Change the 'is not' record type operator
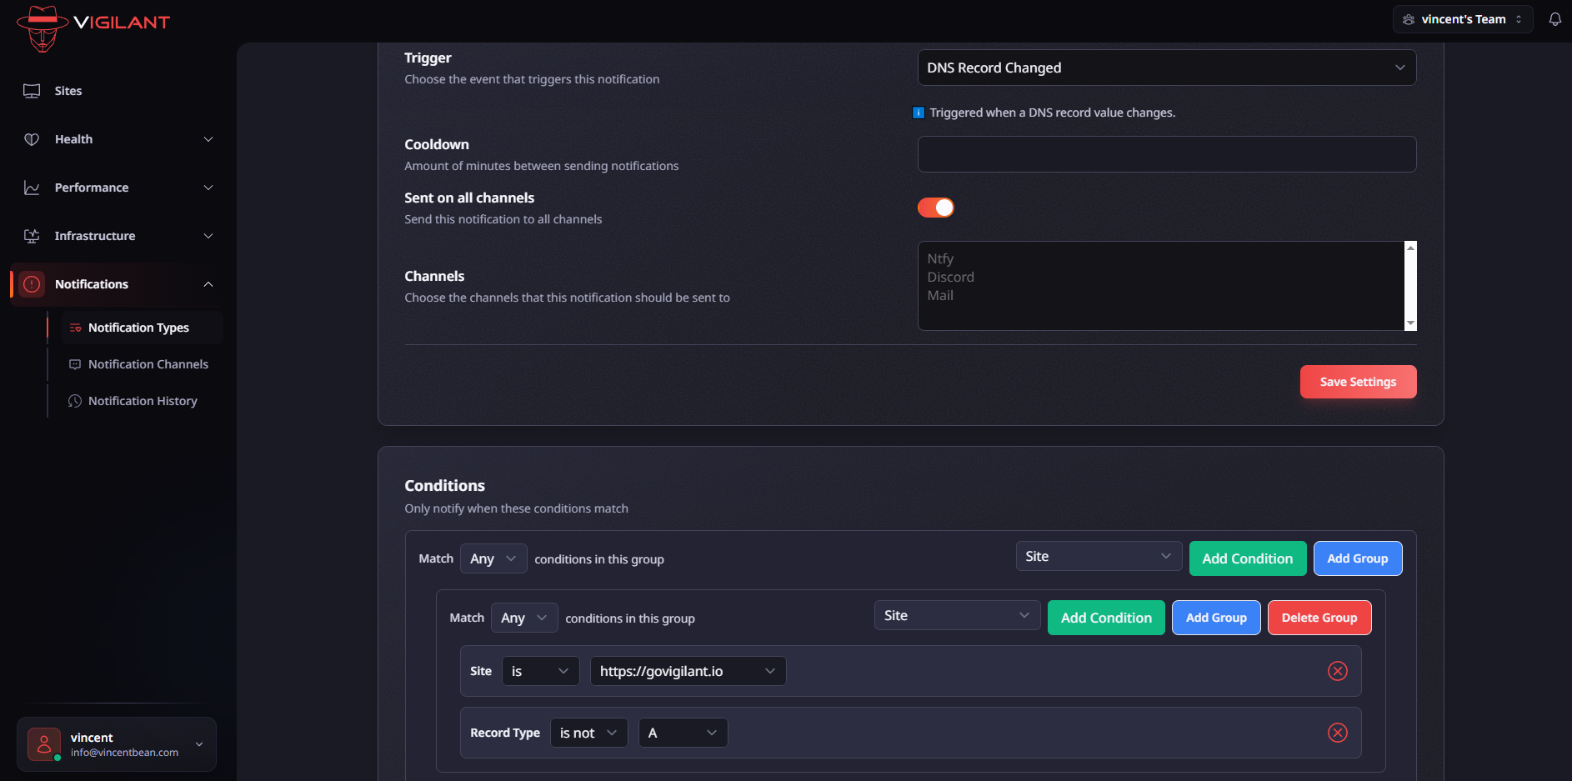This screenshot has width=1572, height=781. [588, 733]
